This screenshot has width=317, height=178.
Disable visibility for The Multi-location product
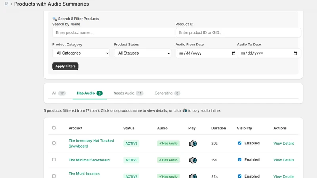(240, 176)
